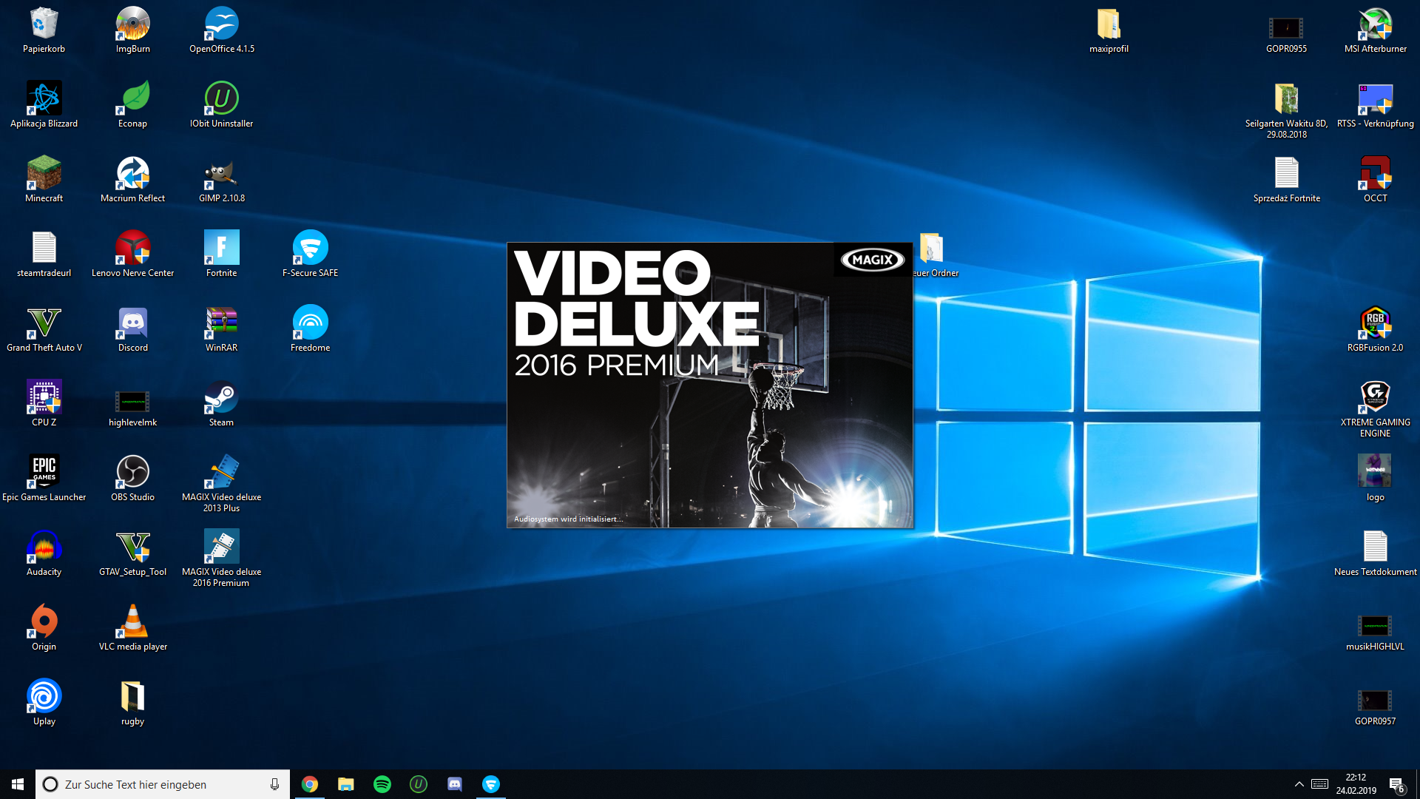The width and height of the screenshot is (1420, 799).
Task: Click the Windows Start button
Action: (18, 784)
